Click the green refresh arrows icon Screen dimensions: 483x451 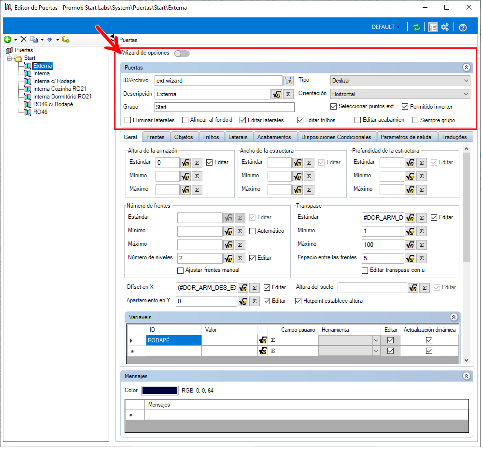pyautogui.click(x=416, y=28)
